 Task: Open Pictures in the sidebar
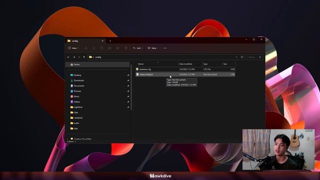click(75, 91)
